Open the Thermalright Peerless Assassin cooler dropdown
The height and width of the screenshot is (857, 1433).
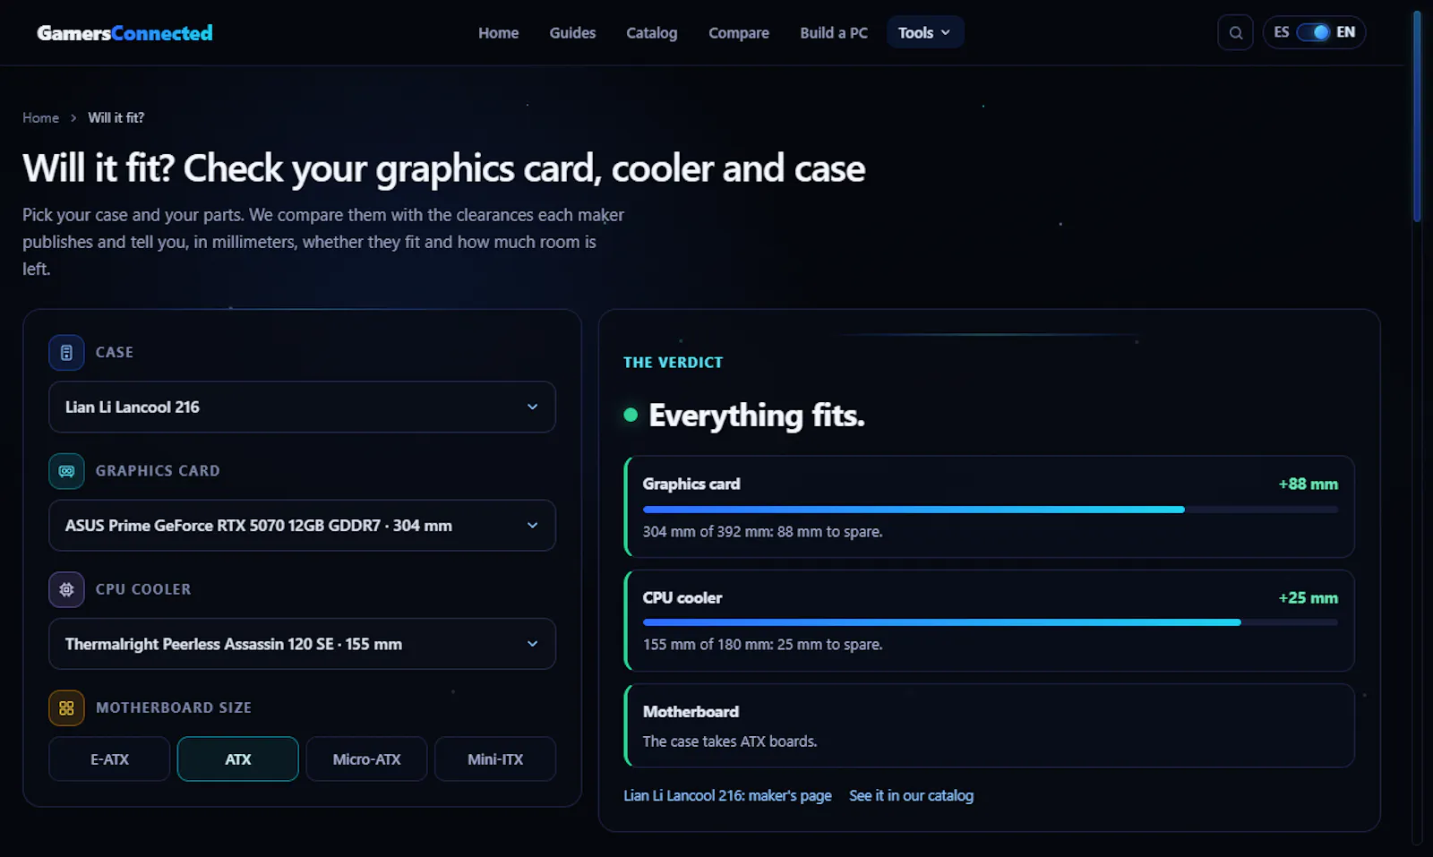[x=302, y=644]
